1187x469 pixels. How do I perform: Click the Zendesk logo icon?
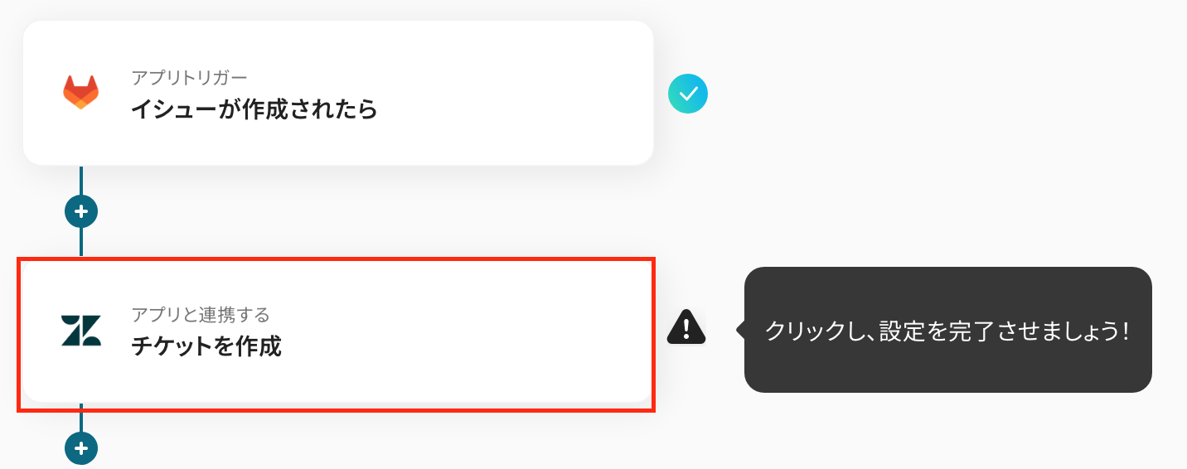click(81, 330)
